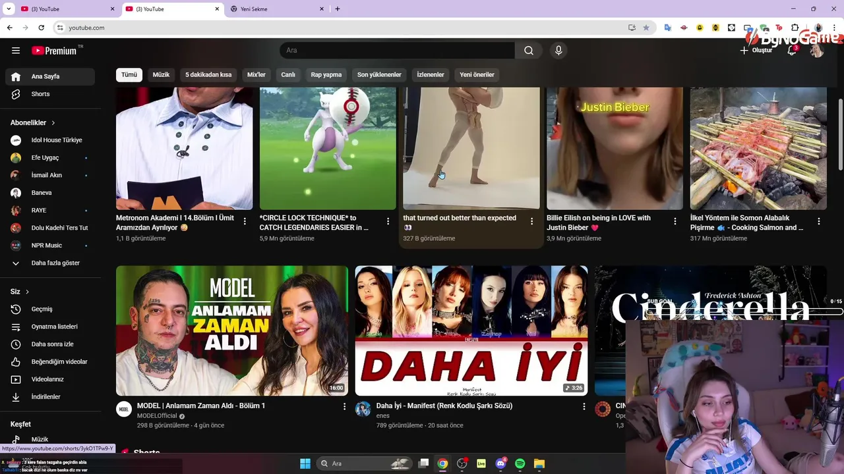
Task: Play the Metronom Akademi short thumbnail
Action: pos(184,148)
